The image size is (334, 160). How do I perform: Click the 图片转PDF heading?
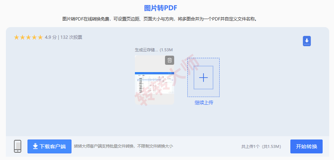coord(161,8)
